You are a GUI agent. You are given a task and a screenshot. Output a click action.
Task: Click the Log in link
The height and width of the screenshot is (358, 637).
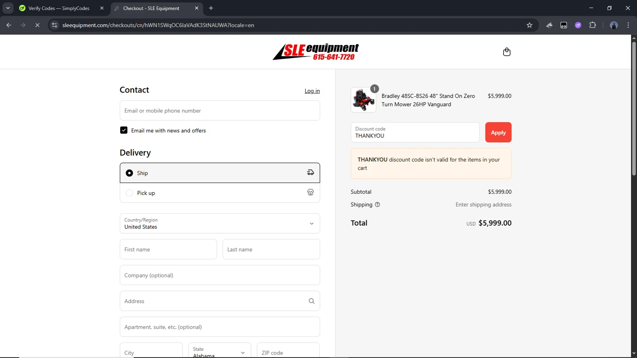click(312, 91)
